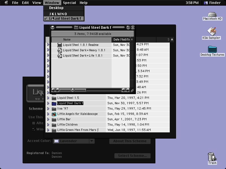Select Liquid Steel Dark+Heavy 1.8.1 file name
Viewport: 226px width, 169px height.
(x=84, y=50)
